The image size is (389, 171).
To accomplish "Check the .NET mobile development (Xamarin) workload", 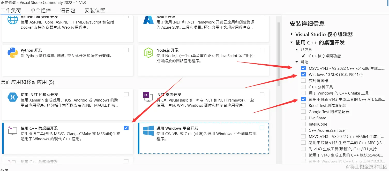I will [126, 94].
